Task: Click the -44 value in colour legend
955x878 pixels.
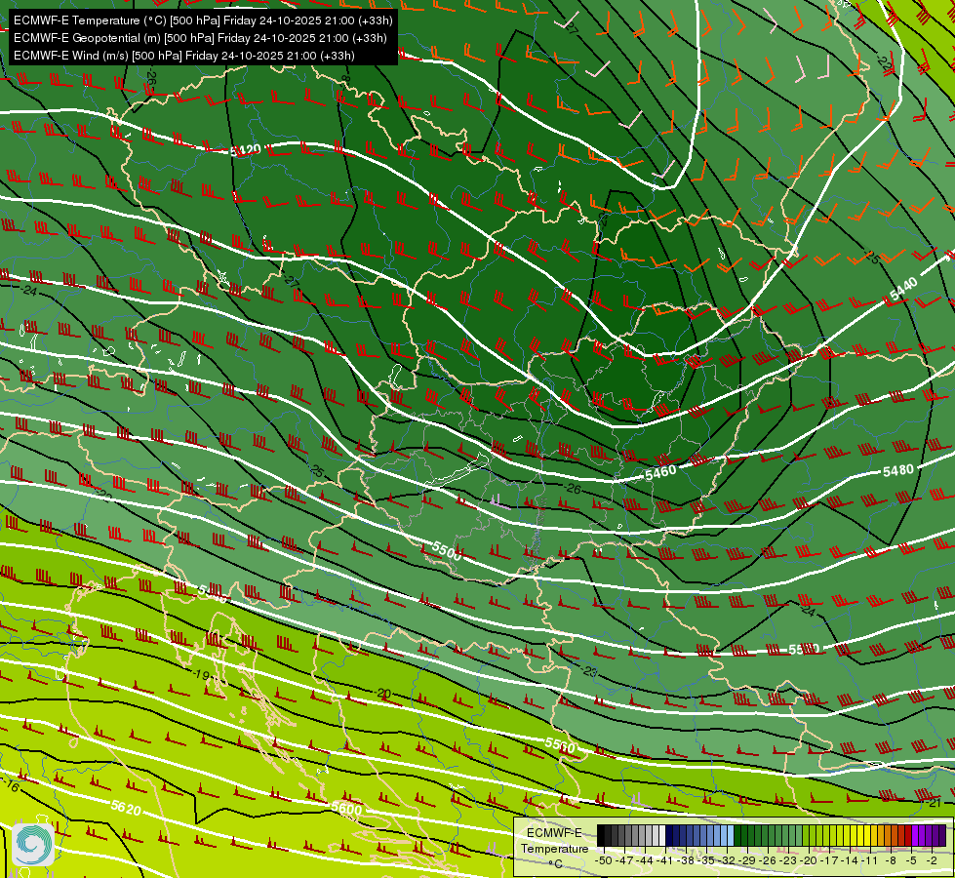Action: (645, 860)
